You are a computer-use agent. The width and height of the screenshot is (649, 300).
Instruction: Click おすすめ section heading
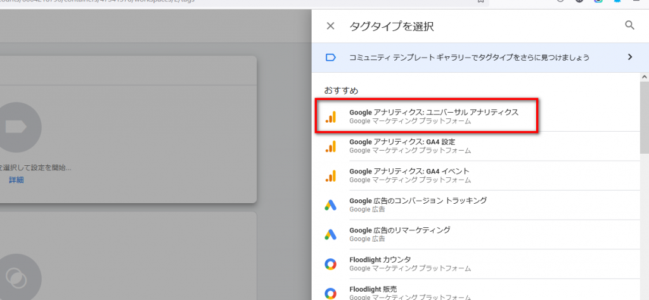click(341, 91)
